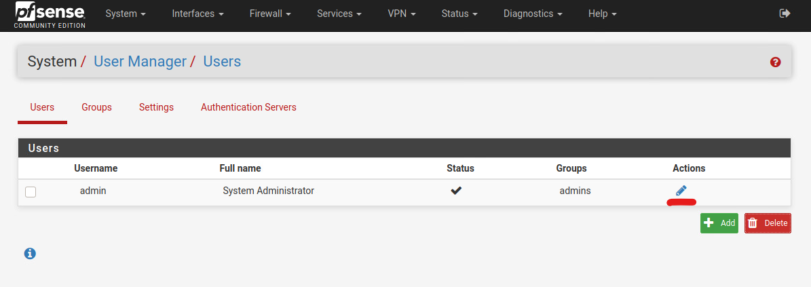Viewport: 811px width, 287px height.
Task: Open the System dropdown menu
Action: tap(126, 14)
